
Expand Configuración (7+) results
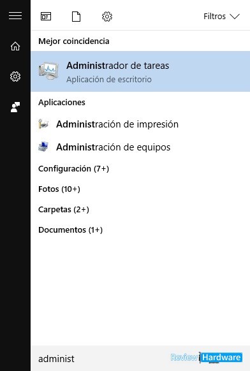[73, 169]
